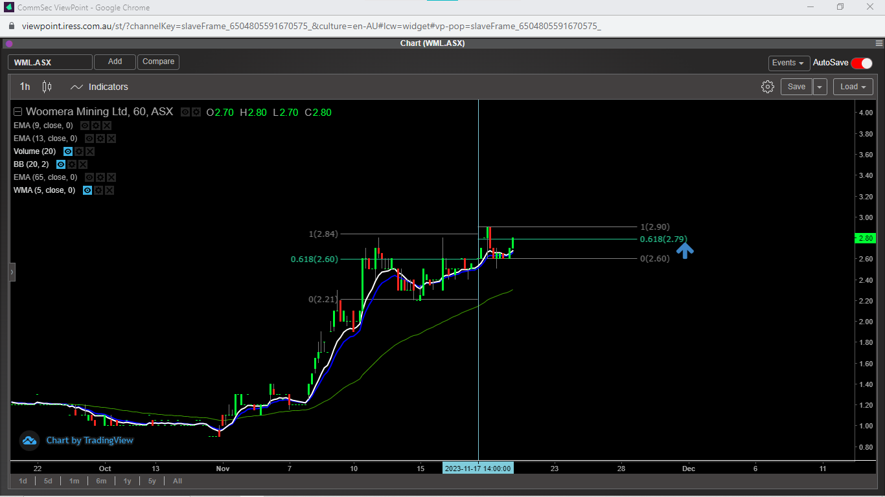Image resolution: width=885 pixels, height=497 pixels.
Task: Select the 6m time range tab
Action: [x=101, y=481]
